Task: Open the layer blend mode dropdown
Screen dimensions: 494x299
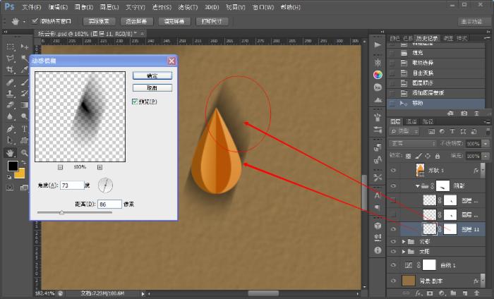Action: tap(413, 144)
